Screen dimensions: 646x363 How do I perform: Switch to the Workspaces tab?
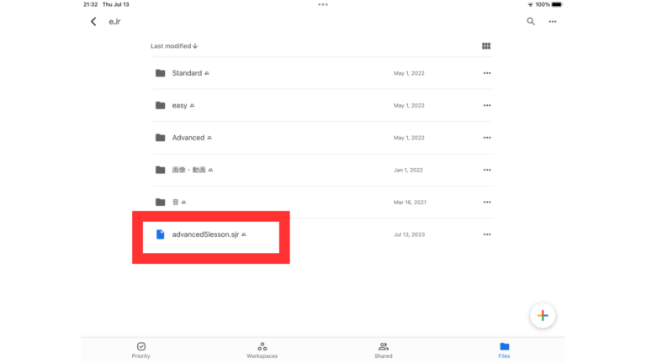pos(262,350)
